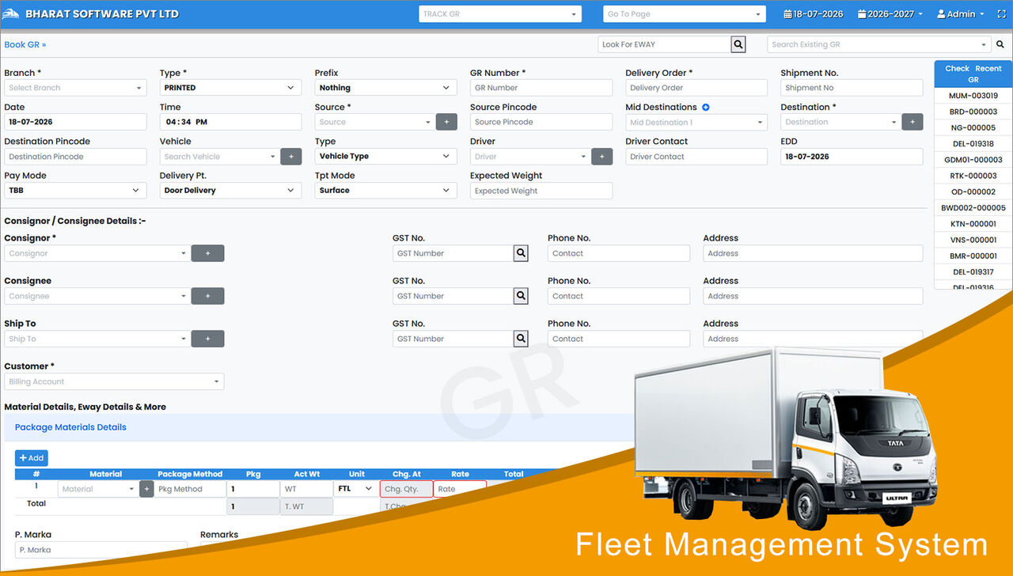Select recent GR GDM01-000003

point(973,160)
